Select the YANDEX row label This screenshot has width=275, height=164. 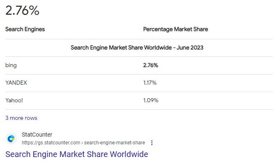click(x=16, y=83)
